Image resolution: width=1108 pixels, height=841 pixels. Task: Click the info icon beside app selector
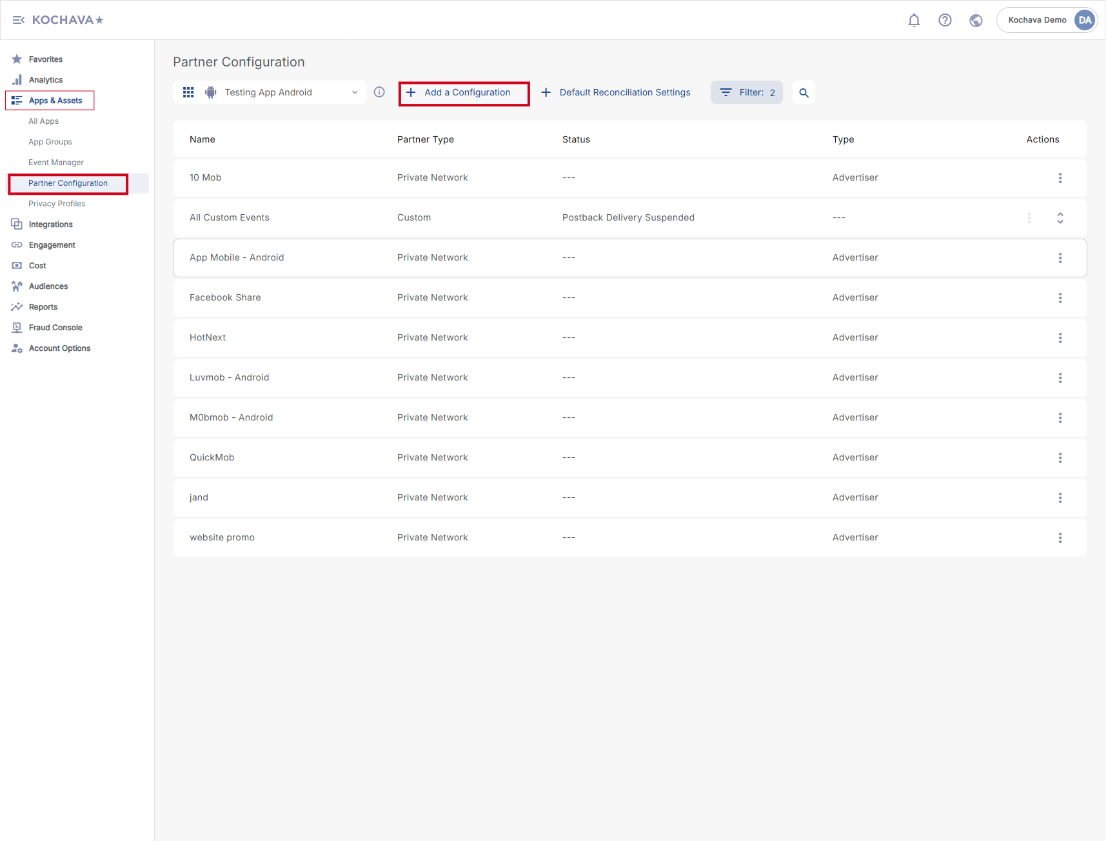point(379,92)
